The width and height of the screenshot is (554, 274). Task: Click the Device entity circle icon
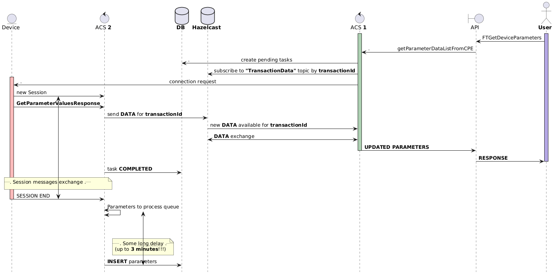pos(11,18)
